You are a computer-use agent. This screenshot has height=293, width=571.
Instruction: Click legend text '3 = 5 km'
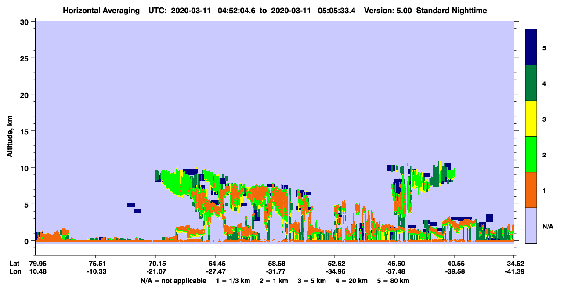coord(312,281)
